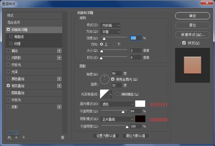Open the 样式 dropdown showing 内斜面
The height and width of the screenshot is (146, 215).
(x=110, y=25)
